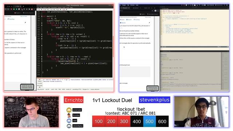Click the red Errichto name banner
This screenshot has width=233, height=131.
(x=74, y=100)
